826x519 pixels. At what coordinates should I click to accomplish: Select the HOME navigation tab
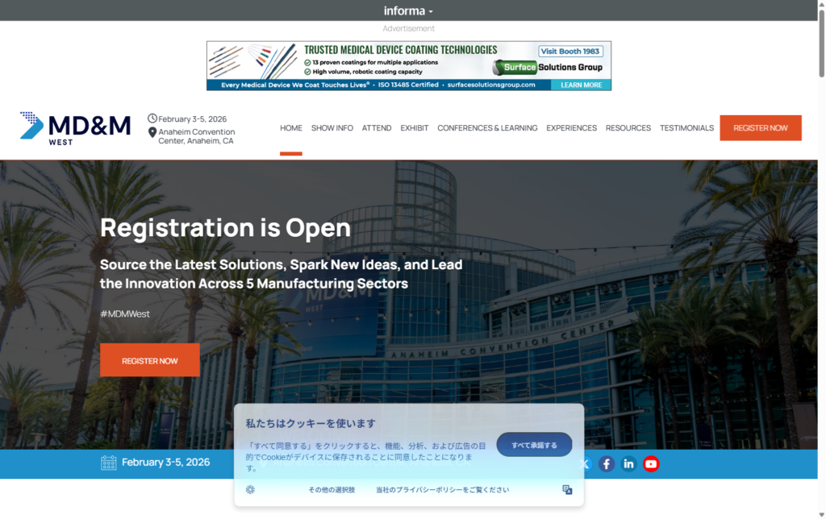290,127
